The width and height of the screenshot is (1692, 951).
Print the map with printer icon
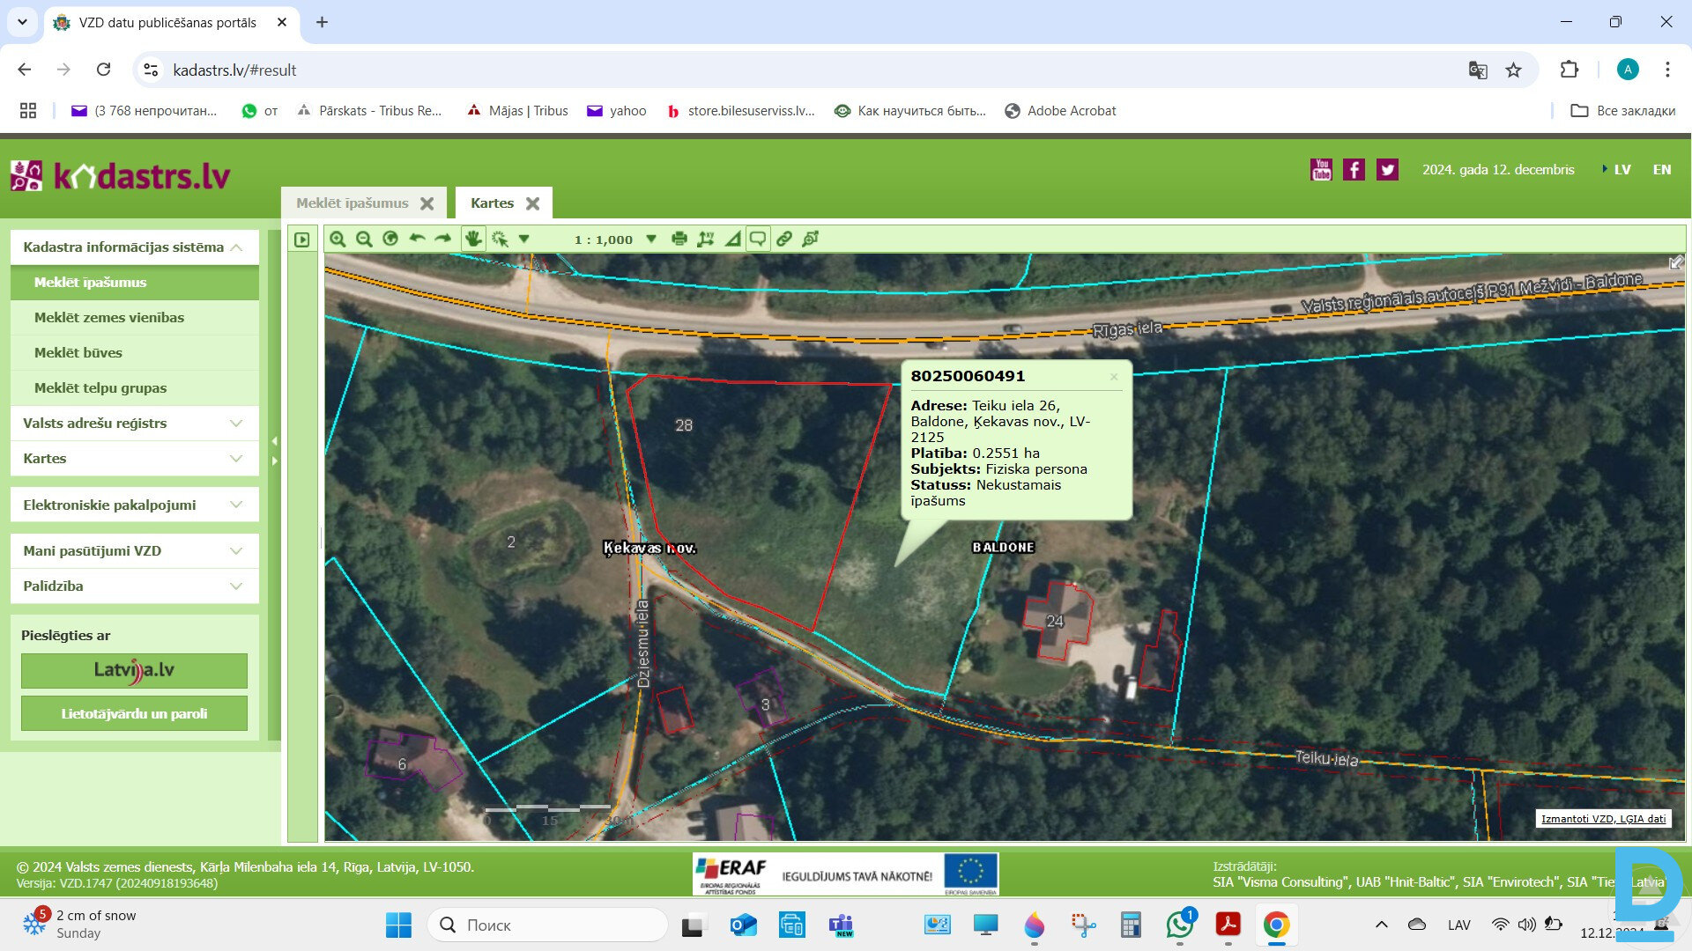coord(679,239)
